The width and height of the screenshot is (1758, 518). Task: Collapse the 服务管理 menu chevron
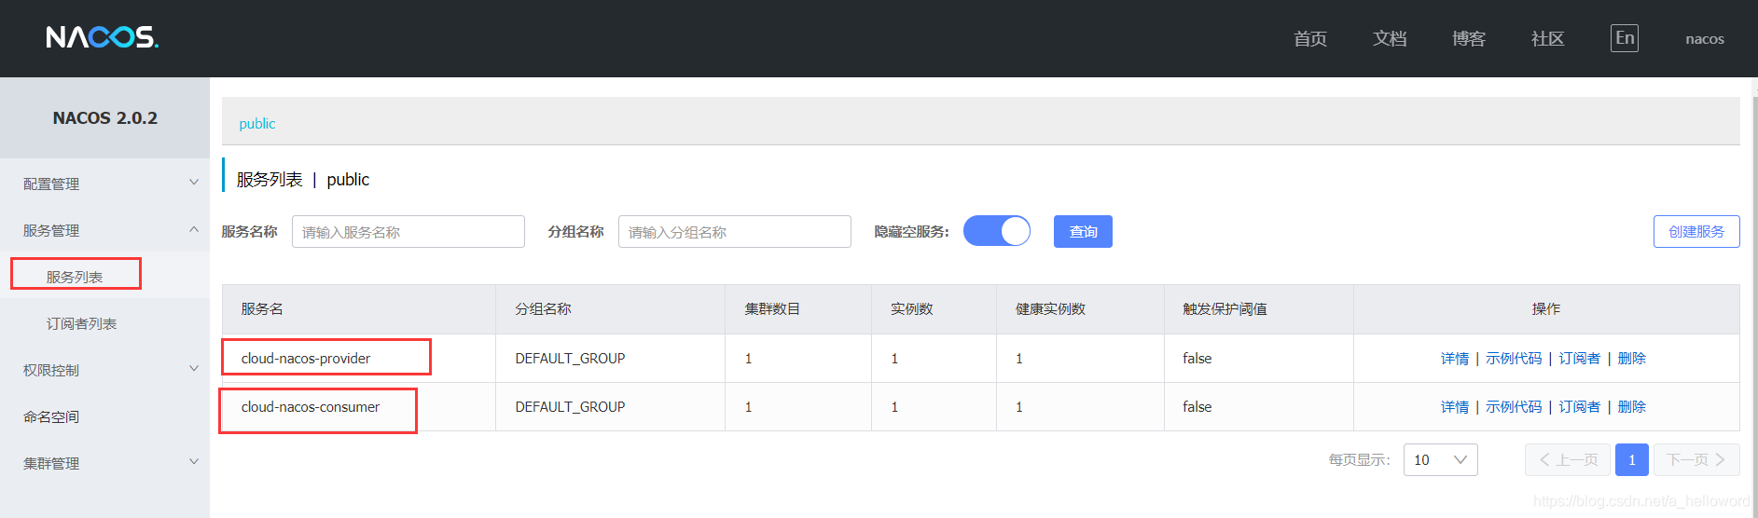(x=194, y=229)
